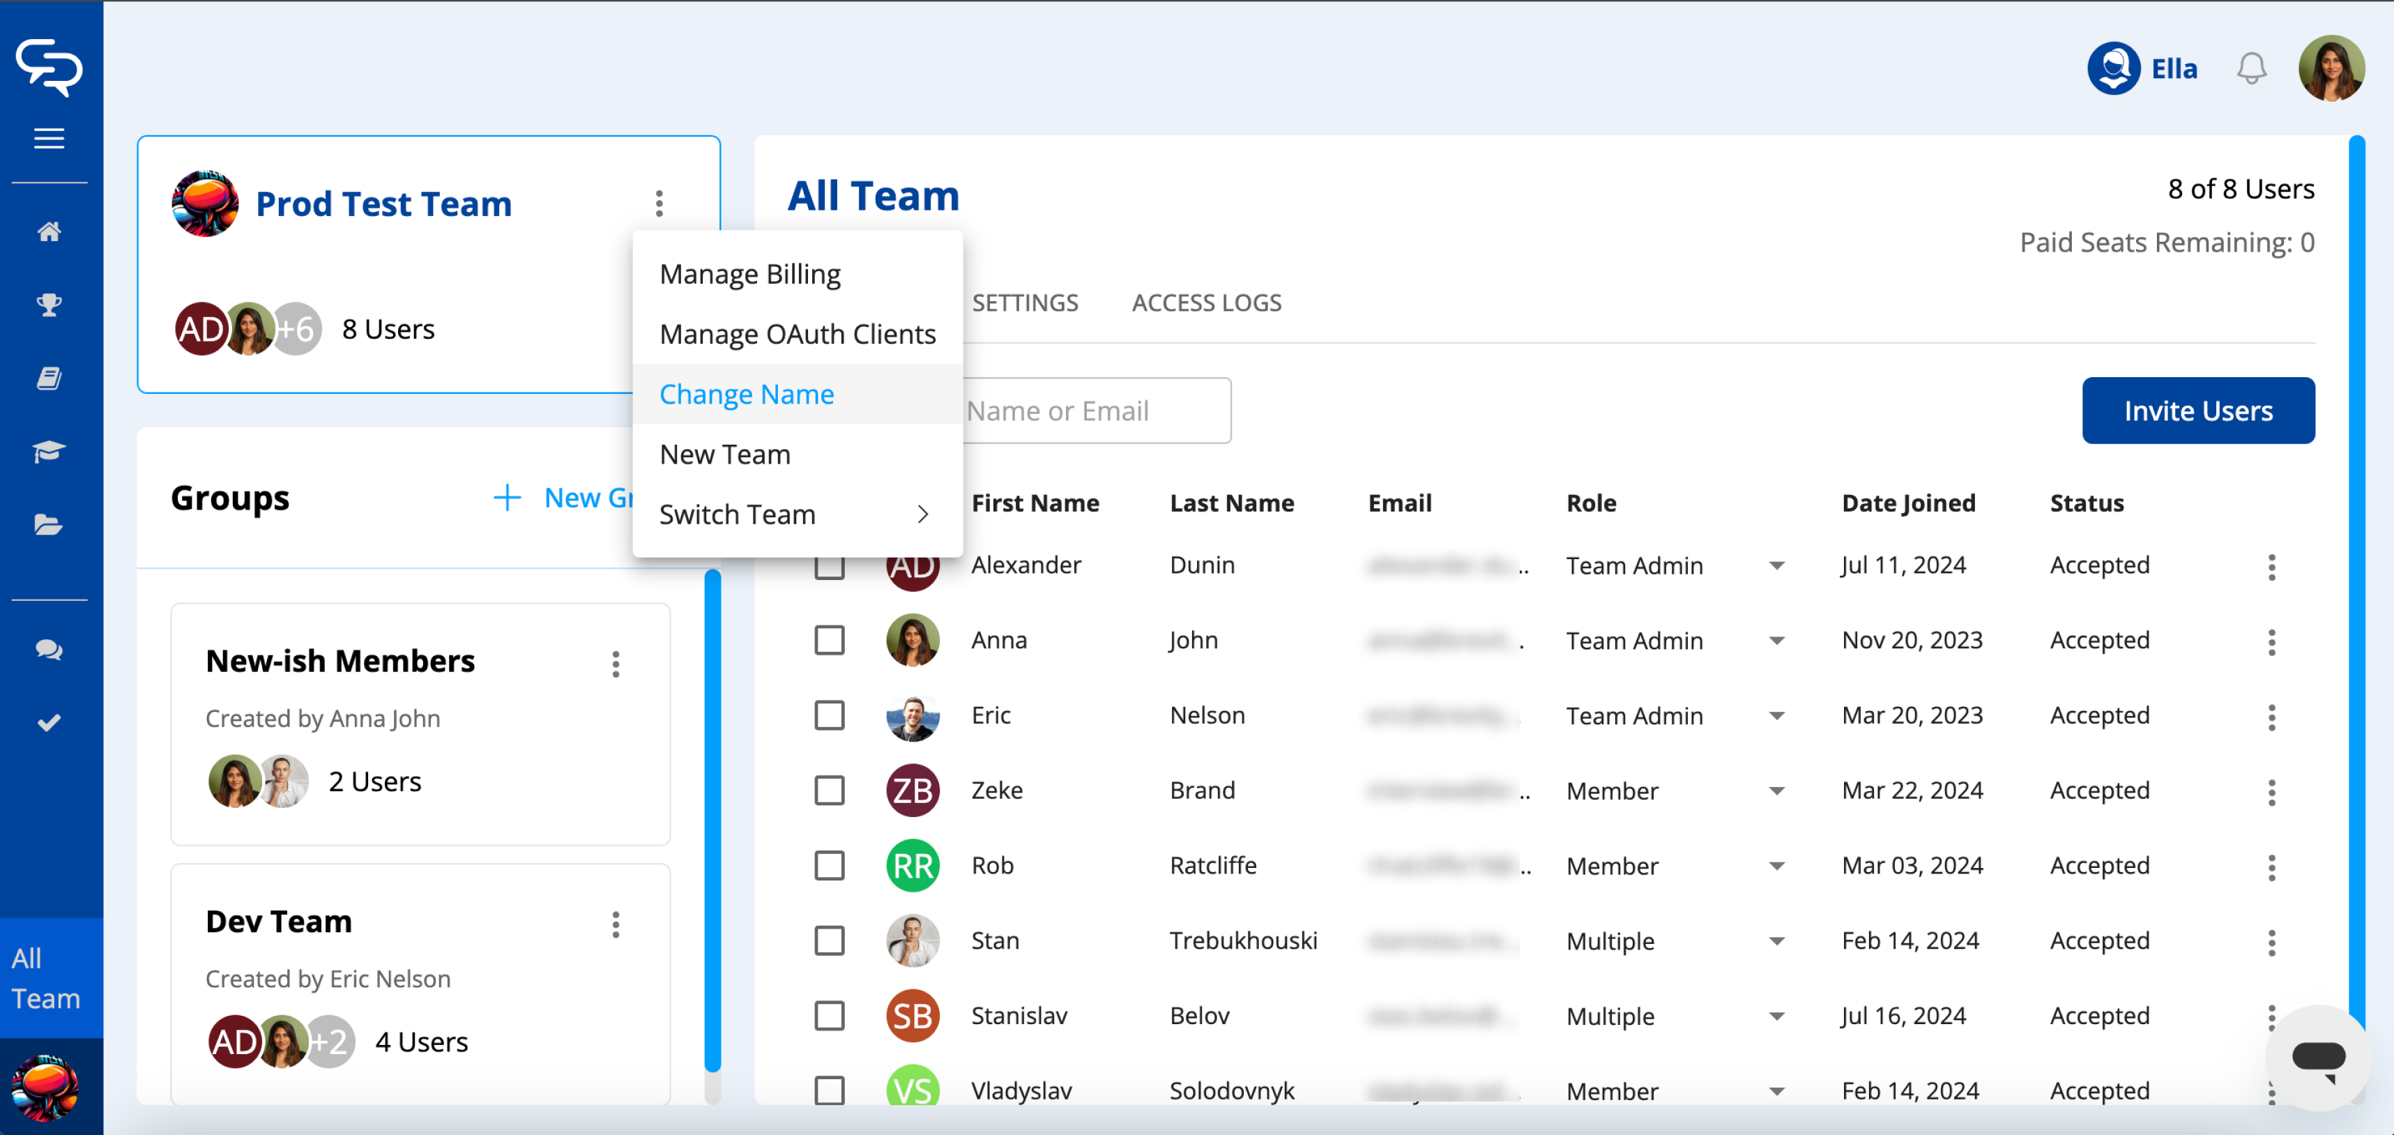Open the trophy icon in sidebar

click(49, 304)
